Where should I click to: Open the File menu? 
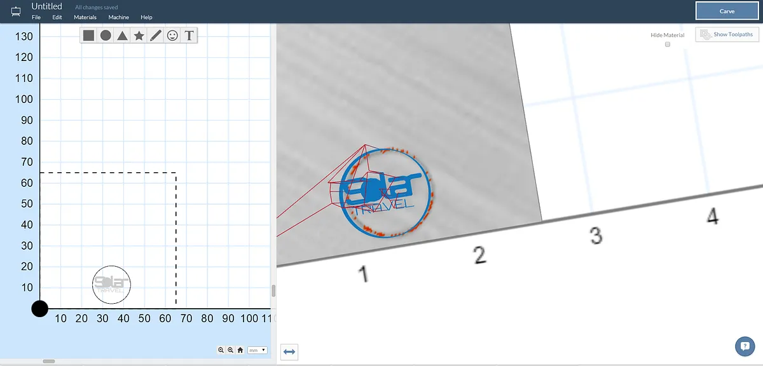[36, 17]
